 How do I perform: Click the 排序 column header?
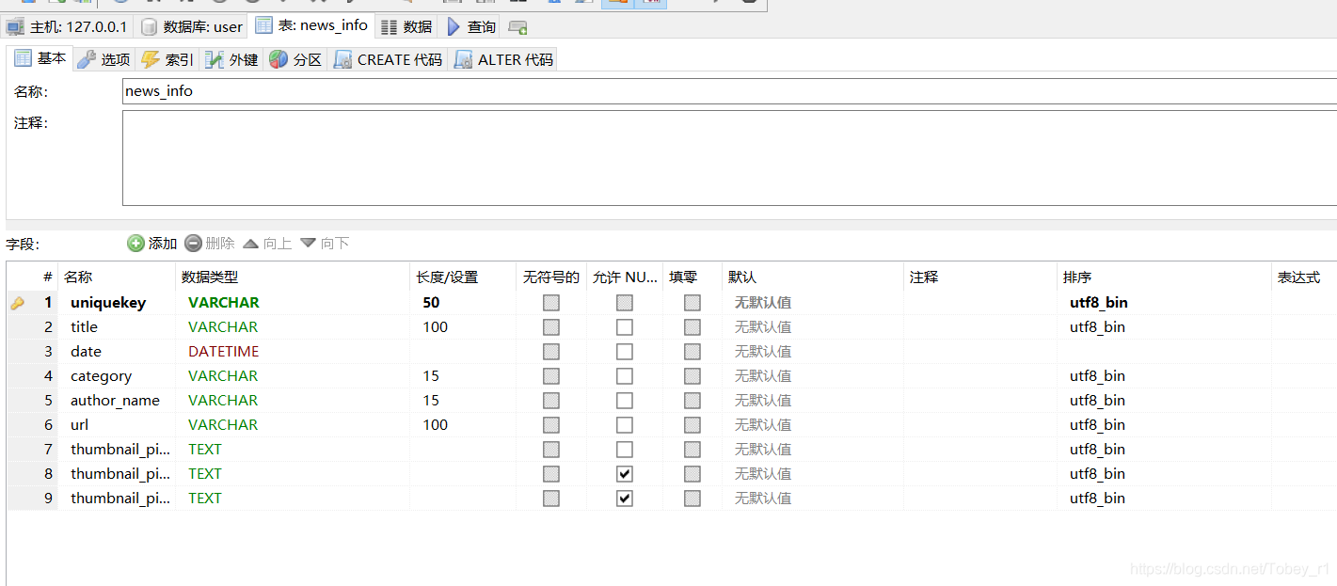(x=1165, y=277)
